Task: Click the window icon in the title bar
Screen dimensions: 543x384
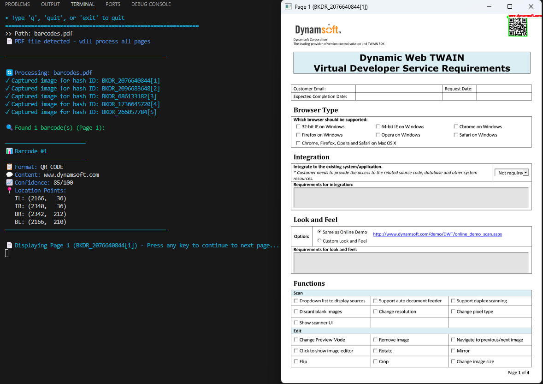Action: click(x=288, y=7)
